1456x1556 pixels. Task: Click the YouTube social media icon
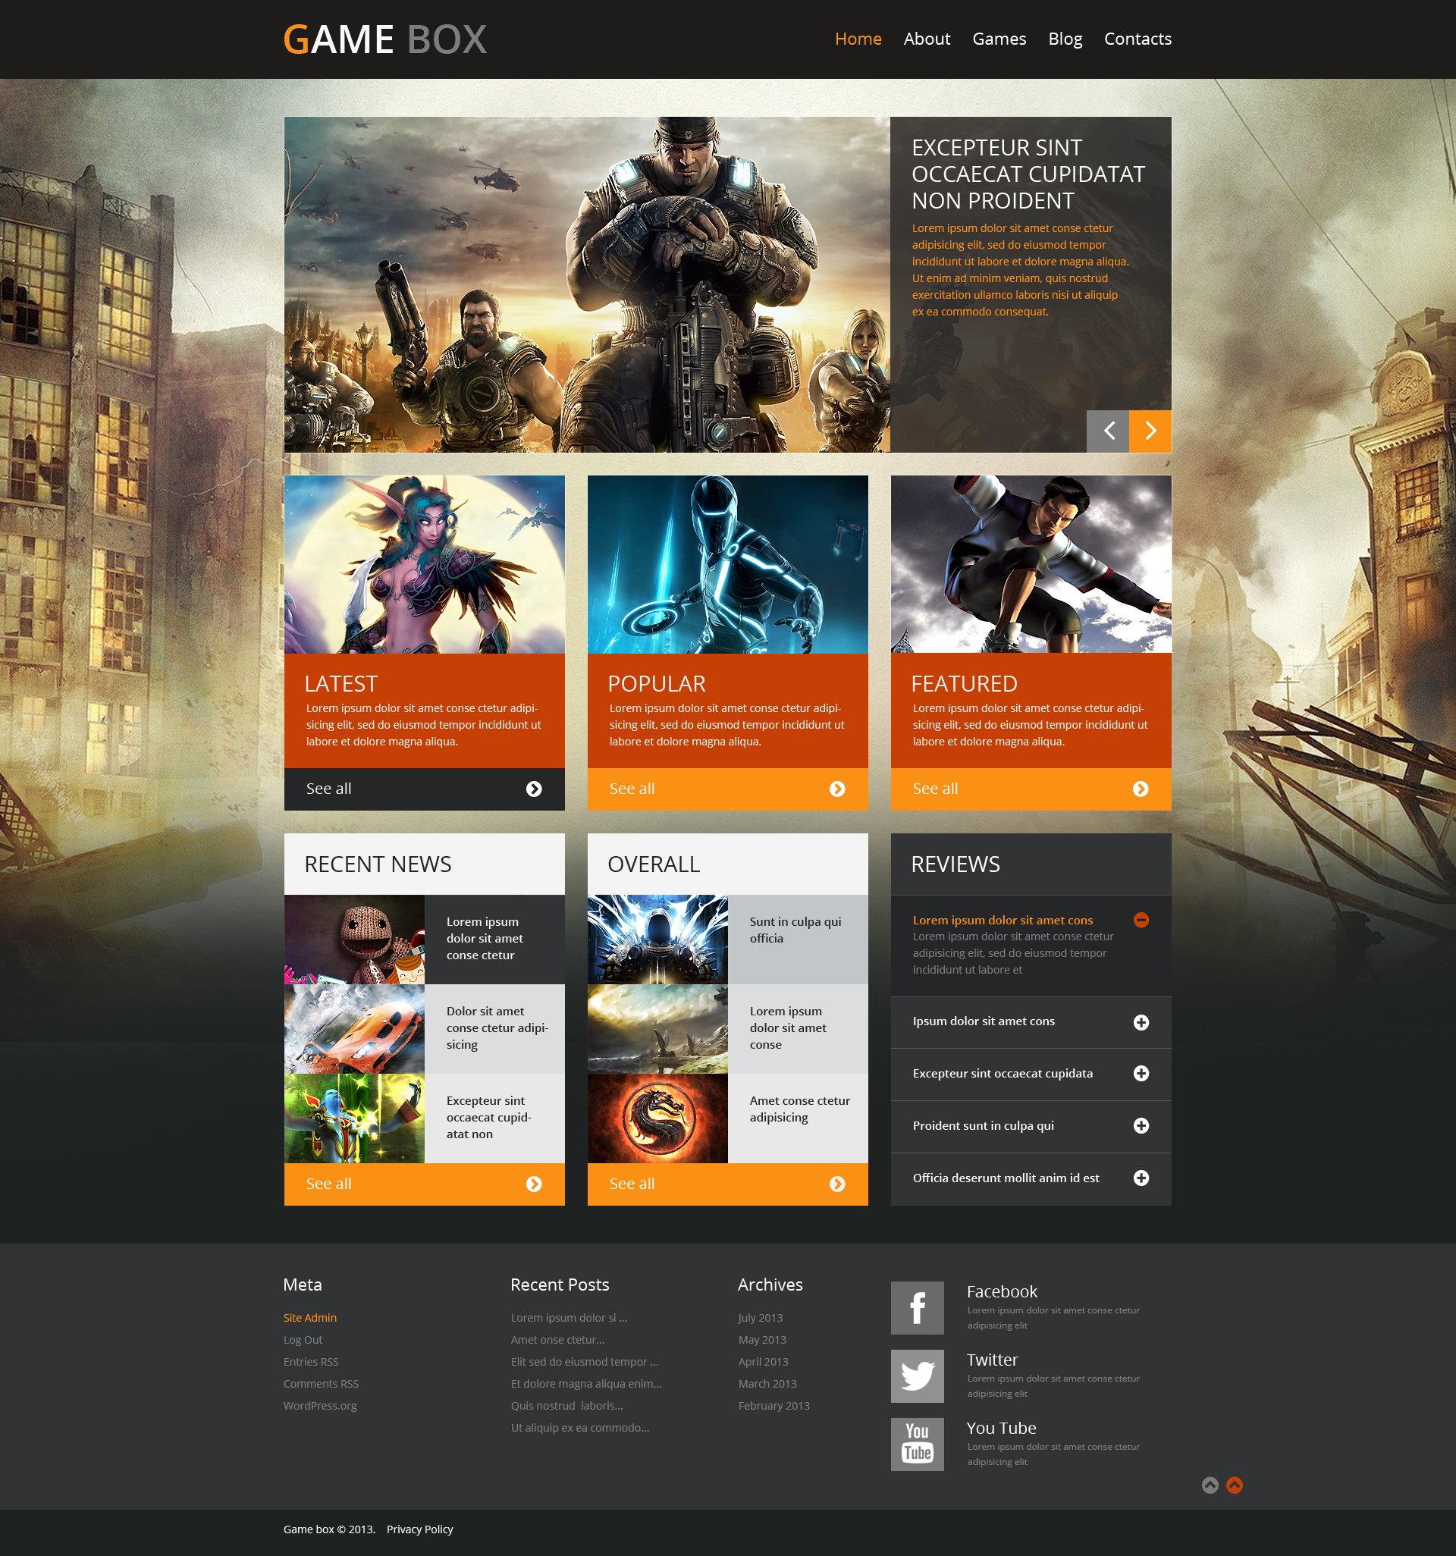coord(915,1444)
